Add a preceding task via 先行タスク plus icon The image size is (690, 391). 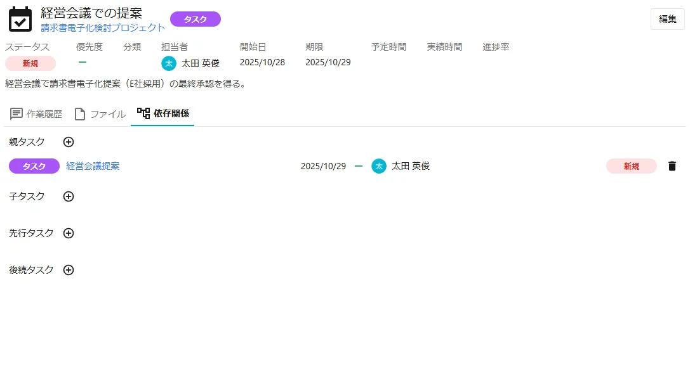pyautogui.click(x=69, y=233)
